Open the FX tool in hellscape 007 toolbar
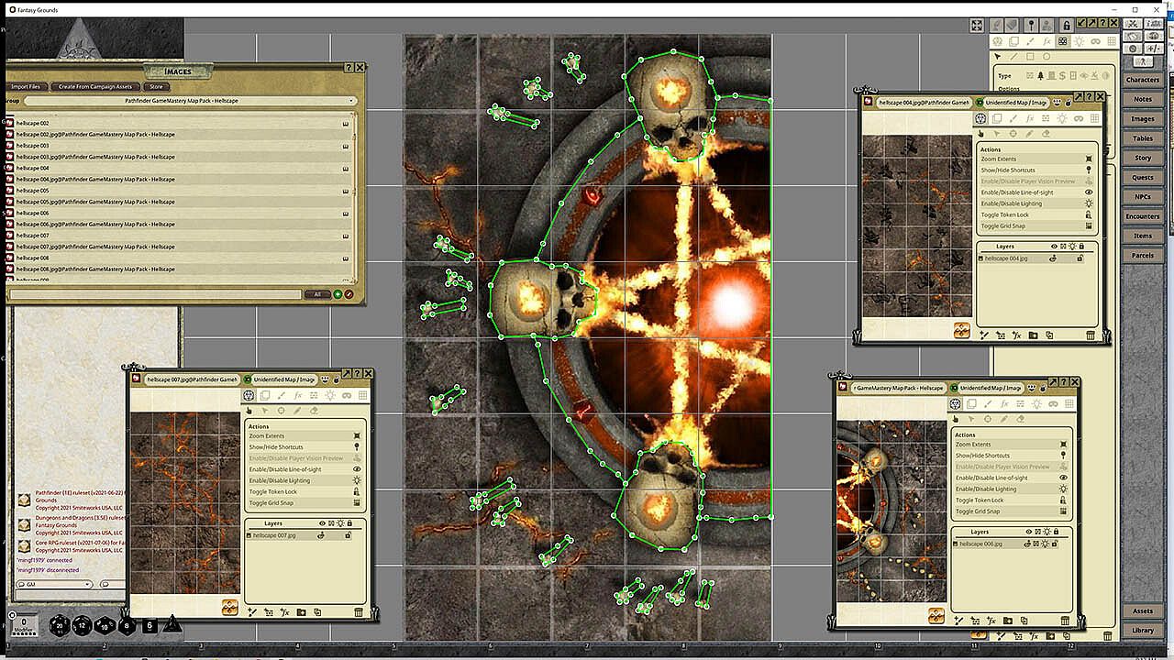This screenshot has height=660, width=1174. click(298, 395)
